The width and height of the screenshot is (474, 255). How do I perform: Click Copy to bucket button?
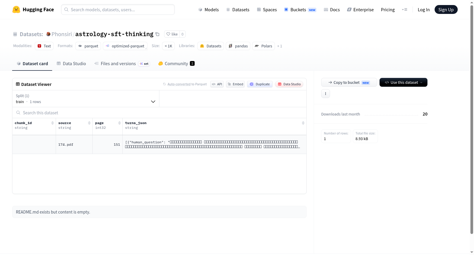coord(349,82)
